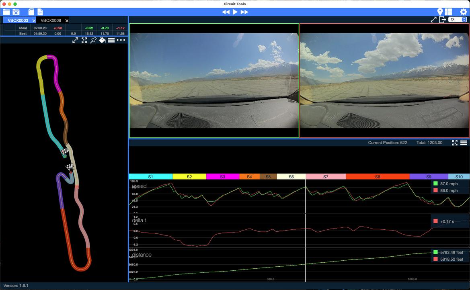Click the close-folder icon with the X
Image resolution: width=470 pixels, height=290 pixels.
(x=16, y=12)
